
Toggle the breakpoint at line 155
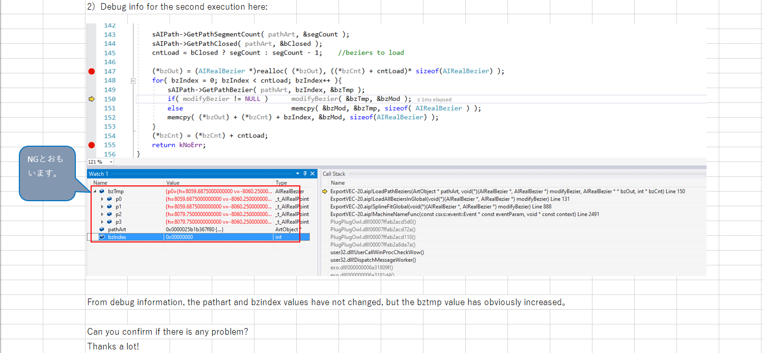tap(92, 145)
